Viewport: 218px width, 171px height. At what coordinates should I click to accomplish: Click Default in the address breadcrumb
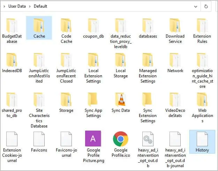click(40, 6)
